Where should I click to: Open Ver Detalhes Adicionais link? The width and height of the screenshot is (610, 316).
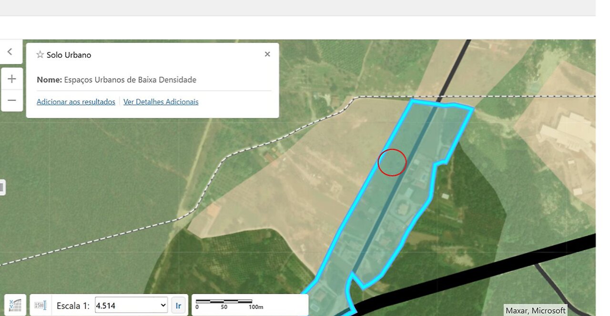(161, 102)
